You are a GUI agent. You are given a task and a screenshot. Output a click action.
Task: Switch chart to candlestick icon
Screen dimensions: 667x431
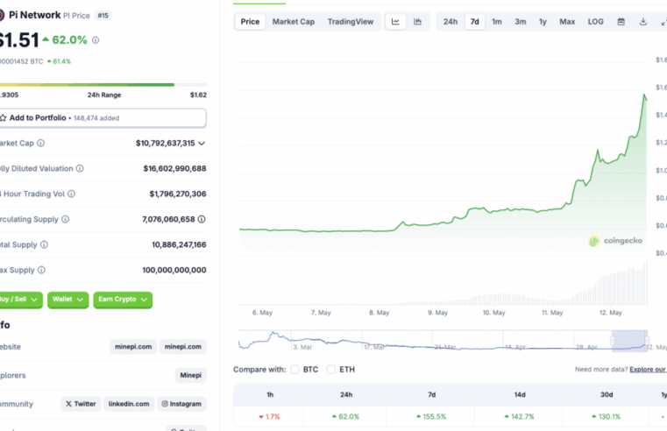[x=418, y=22]
